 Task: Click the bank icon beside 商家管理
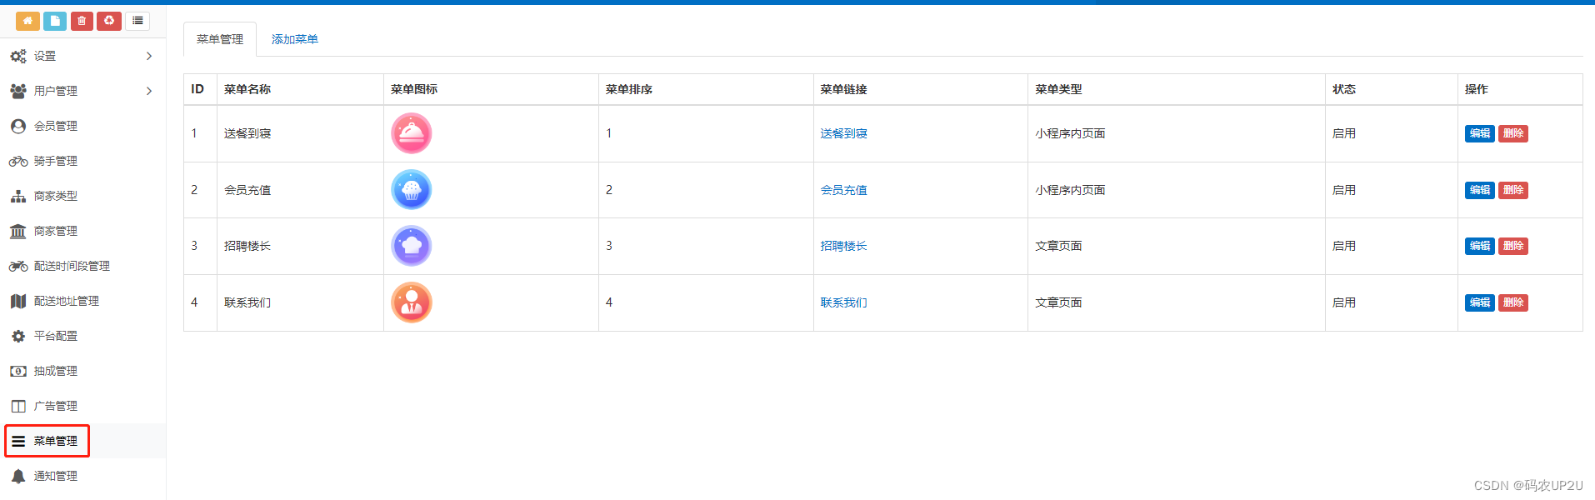pyautogui.click(x=18, y=232)
